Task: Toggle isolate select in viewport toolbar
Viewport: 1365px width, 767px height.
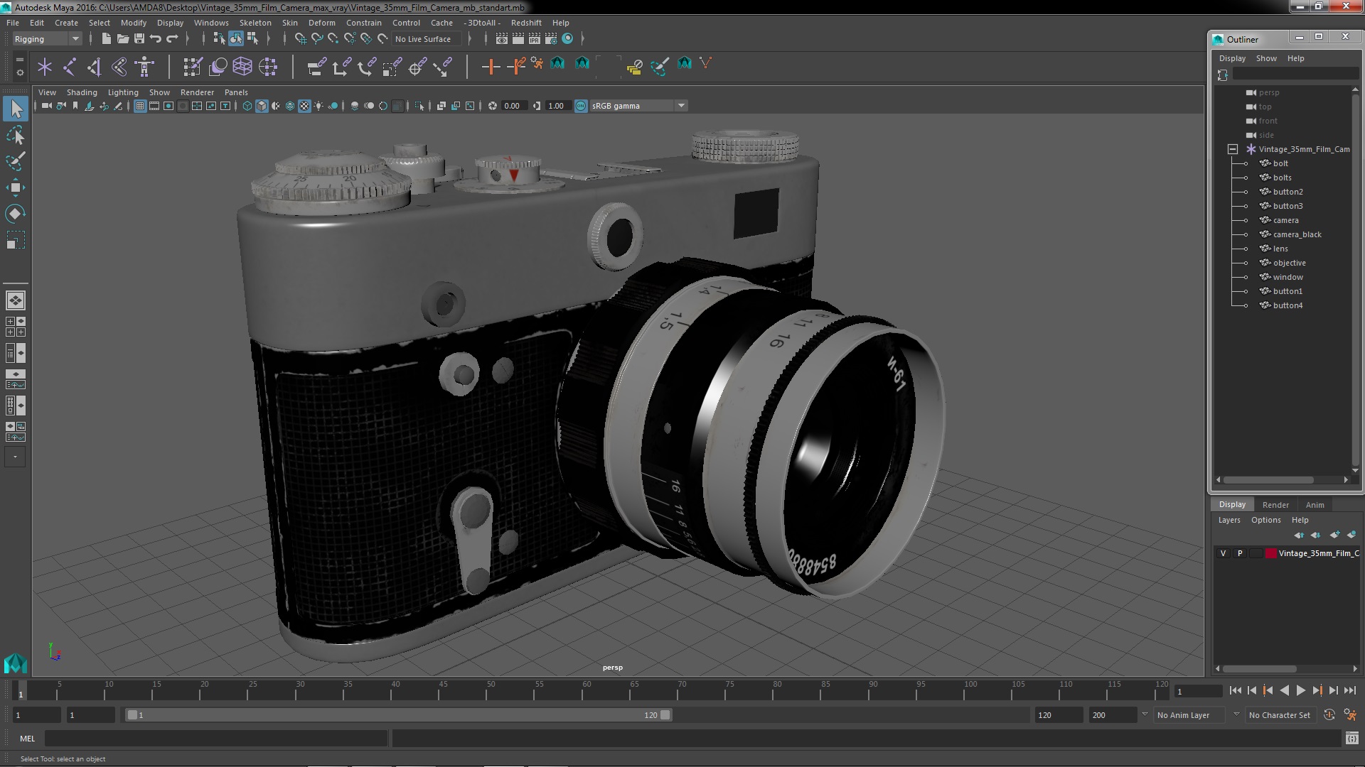Action: [419, 106]
